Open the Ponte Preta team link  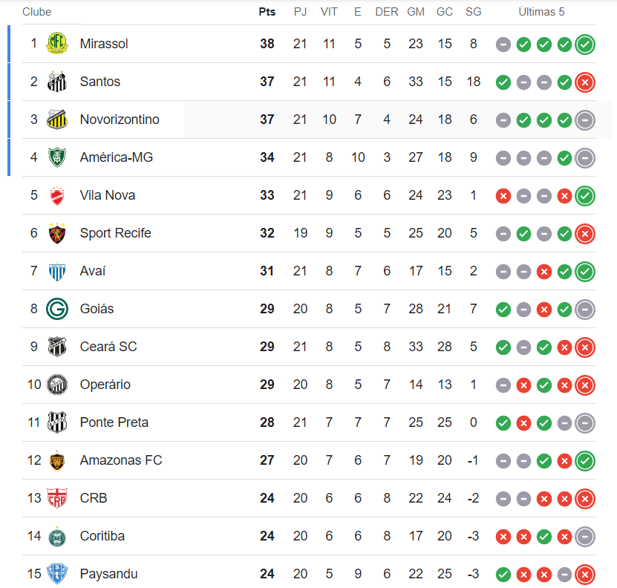click(x=114, y=422)
